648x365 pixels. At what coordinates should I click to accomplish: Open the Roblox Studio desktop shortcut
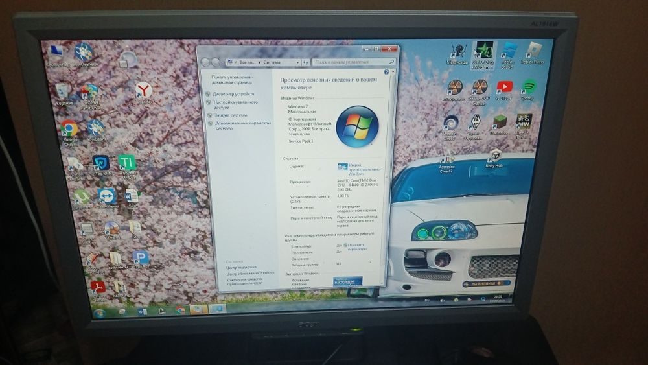[508, 55]
